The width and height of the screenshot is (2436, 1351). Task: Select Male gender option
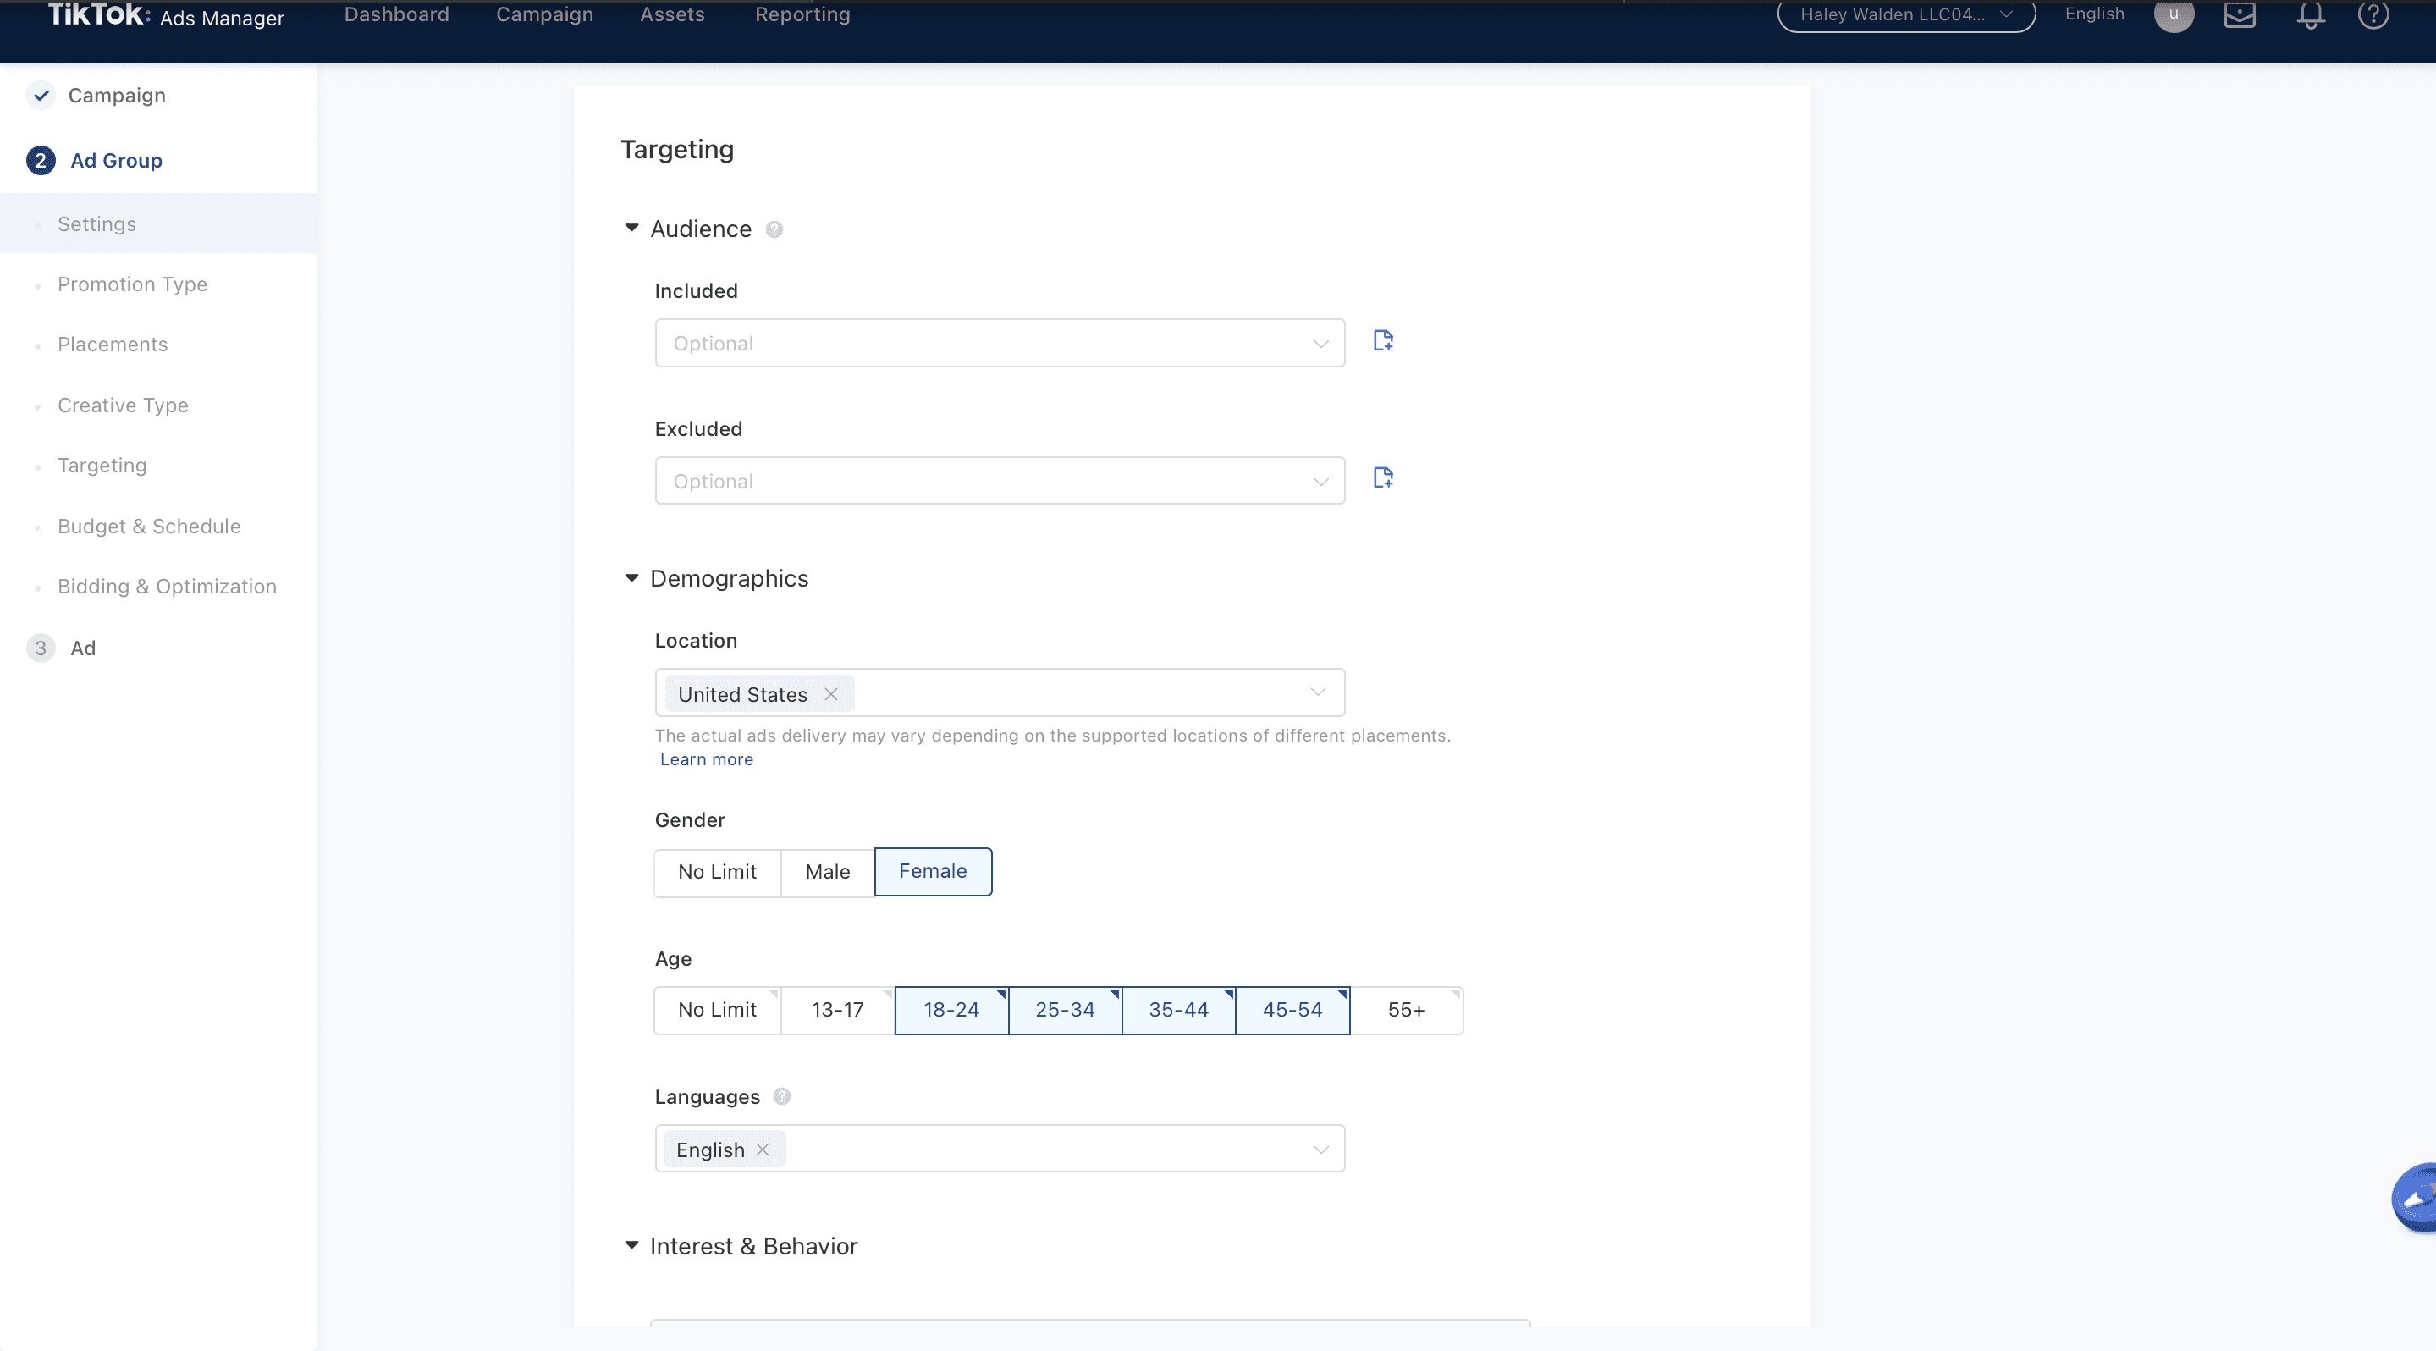[828, 872]
